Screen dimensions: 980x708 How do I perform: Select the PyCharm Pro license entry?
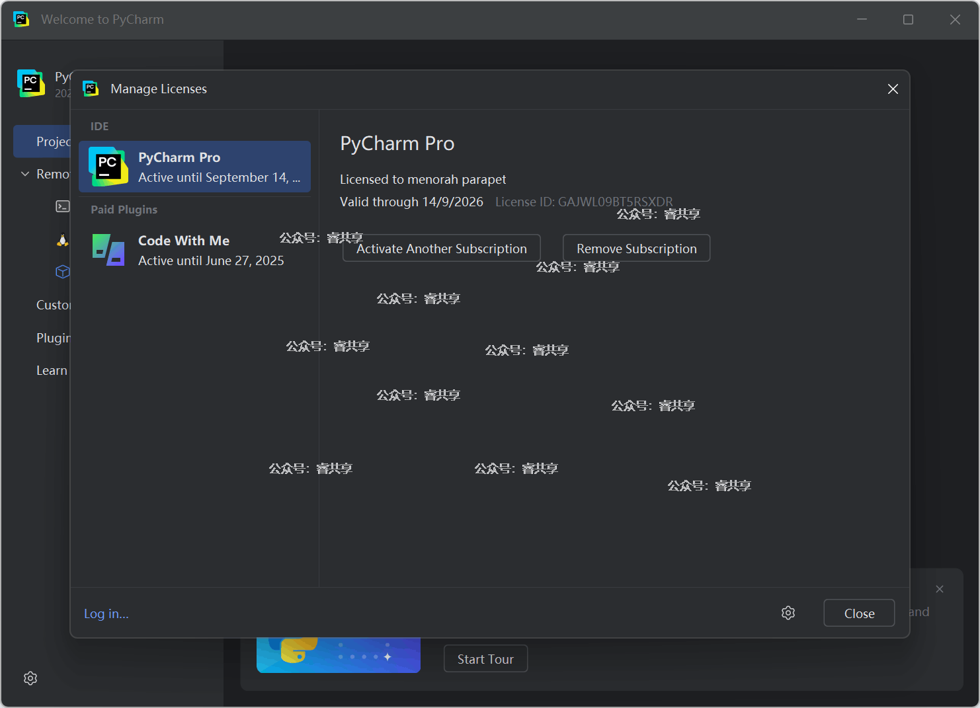[x=194, y=167]
